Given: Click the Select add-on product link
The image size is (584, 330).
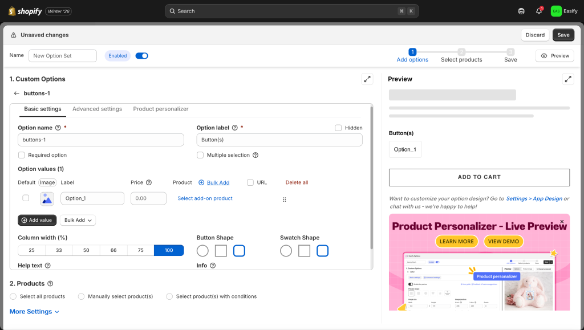Looking at the screenshot, I should tap(205, 198).
